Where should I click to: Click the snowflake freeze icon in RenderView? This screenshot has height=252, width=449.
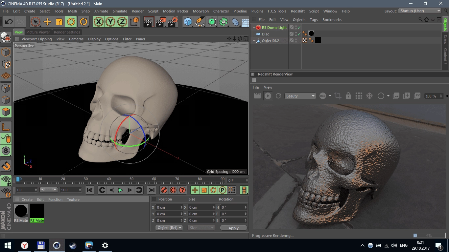coord(369,96)
